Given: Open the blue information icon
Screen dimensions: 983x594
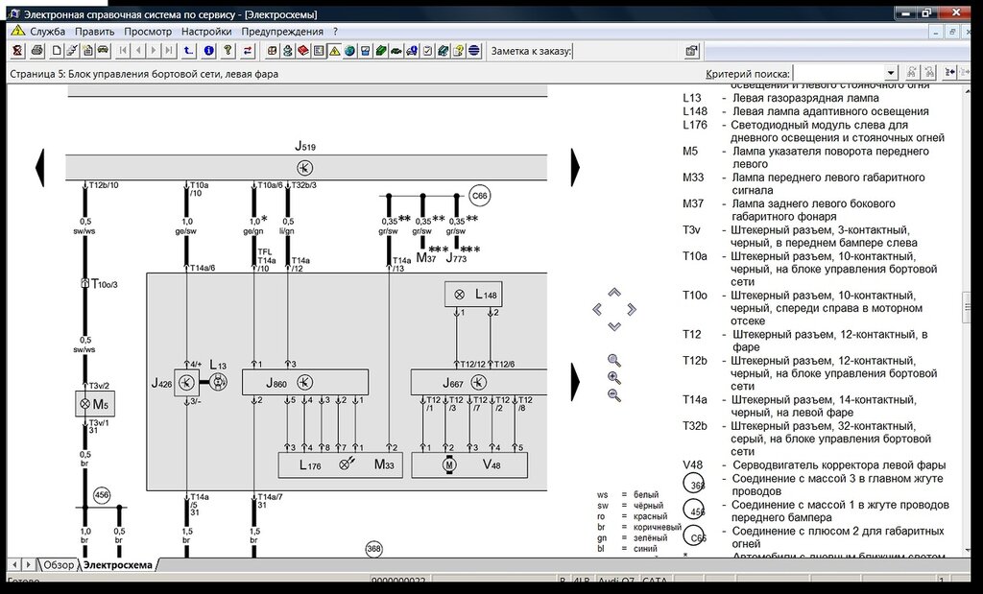Looking at the screenshot, I should (x=209, y=51).
